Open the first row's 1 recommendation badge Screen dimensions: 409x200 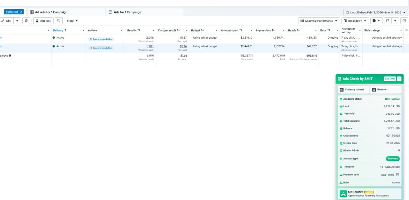pos(101,39)
